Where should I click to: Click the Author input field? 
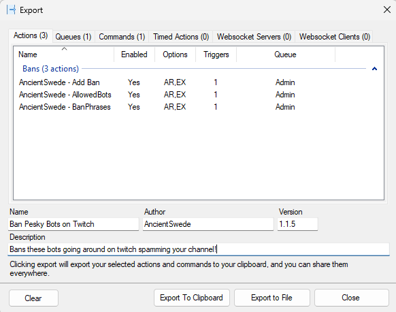click(x=208, y=224)
